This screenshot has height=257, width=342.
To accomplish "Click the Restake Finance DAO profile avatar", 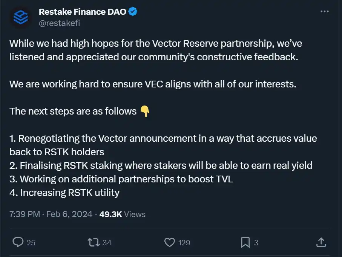I will click(21, 17).
